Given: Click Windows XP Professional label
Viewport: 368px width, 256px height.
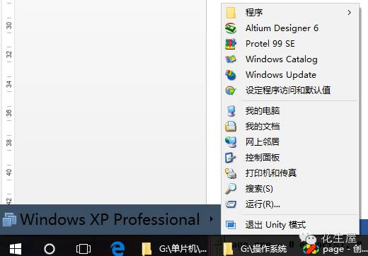Looking at the screenshot, I should [110, 219].
